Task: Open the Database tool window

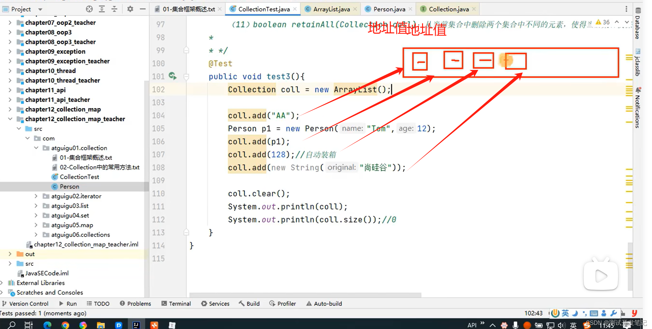Action: pos(637,23)
